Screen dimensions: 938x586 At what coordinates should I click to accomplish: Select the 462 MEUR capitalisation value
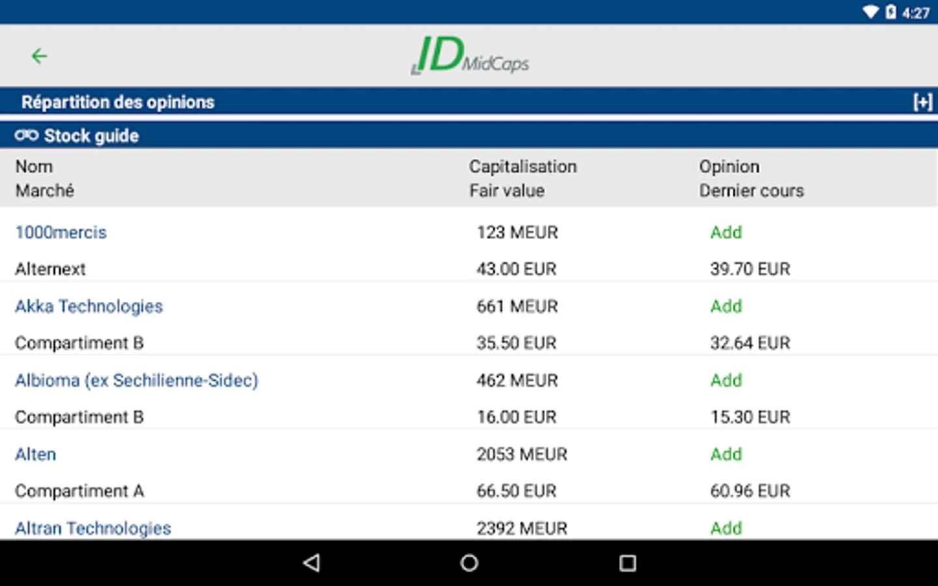coord(517,380)
